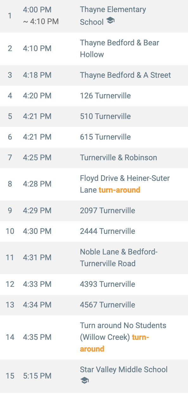Click Noble Lane & Bedford-Turnerville Road stop
188x396 pixels.
pyautogui.click(x=94, y=258)
